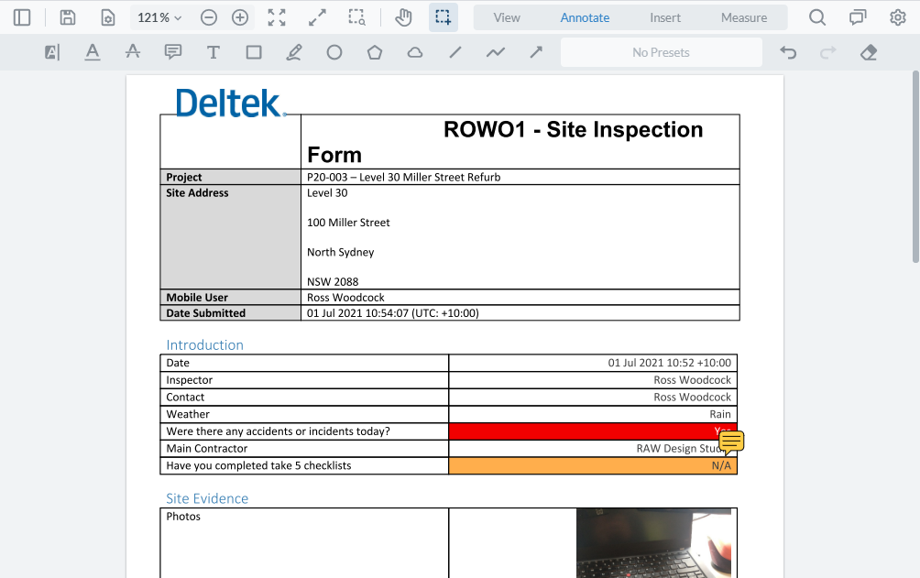Open the comments panel icon
This screenshot has height=578, width=920.
pyautogui.click(x=858, y=17)
